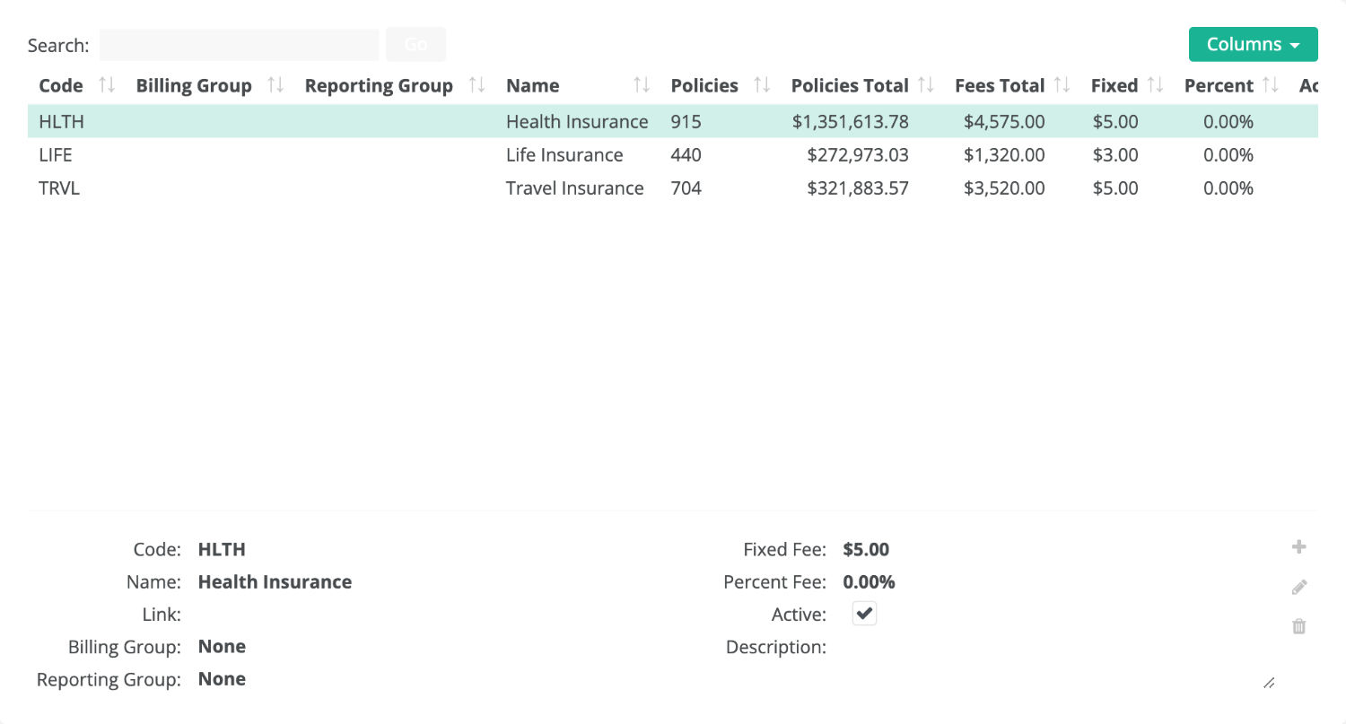
Task: Sort by the Percent column arrows
Action: (1270, 85)
